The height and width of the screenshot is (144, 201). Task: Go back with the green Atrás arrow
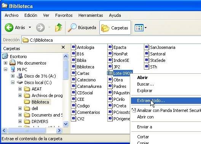pyautogui.click(x=9, y=28)
